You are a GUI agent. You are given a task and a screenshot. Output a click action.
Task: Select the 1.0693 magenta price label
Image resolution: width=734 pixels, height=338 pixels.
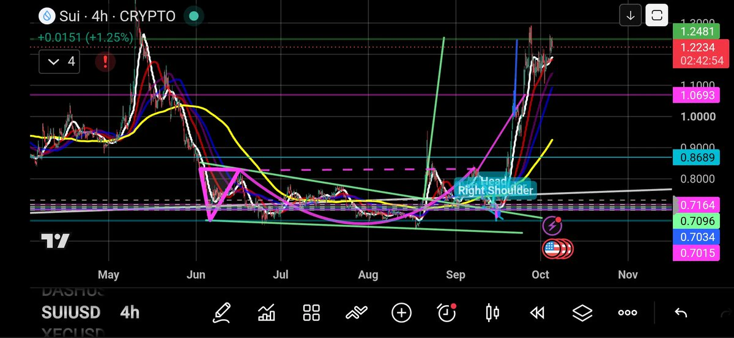pos(697,95)
